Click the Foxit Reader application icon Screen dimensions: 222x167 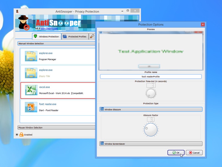pyautogui.click(x=31, y=107)
